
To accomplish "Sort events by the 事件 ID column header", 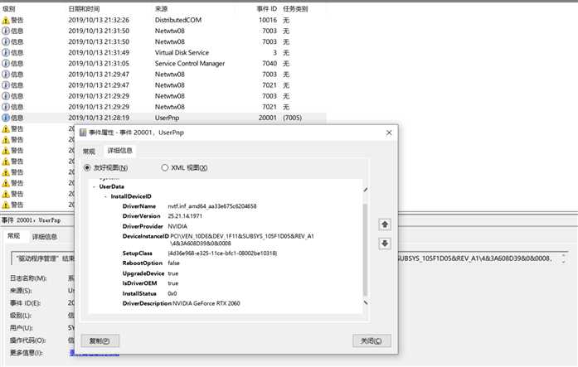I will pos(267,9).
